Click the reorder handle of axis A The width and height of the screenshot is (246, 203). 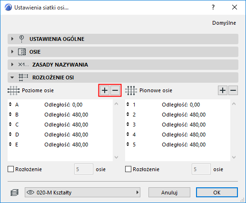coord(10,104)
